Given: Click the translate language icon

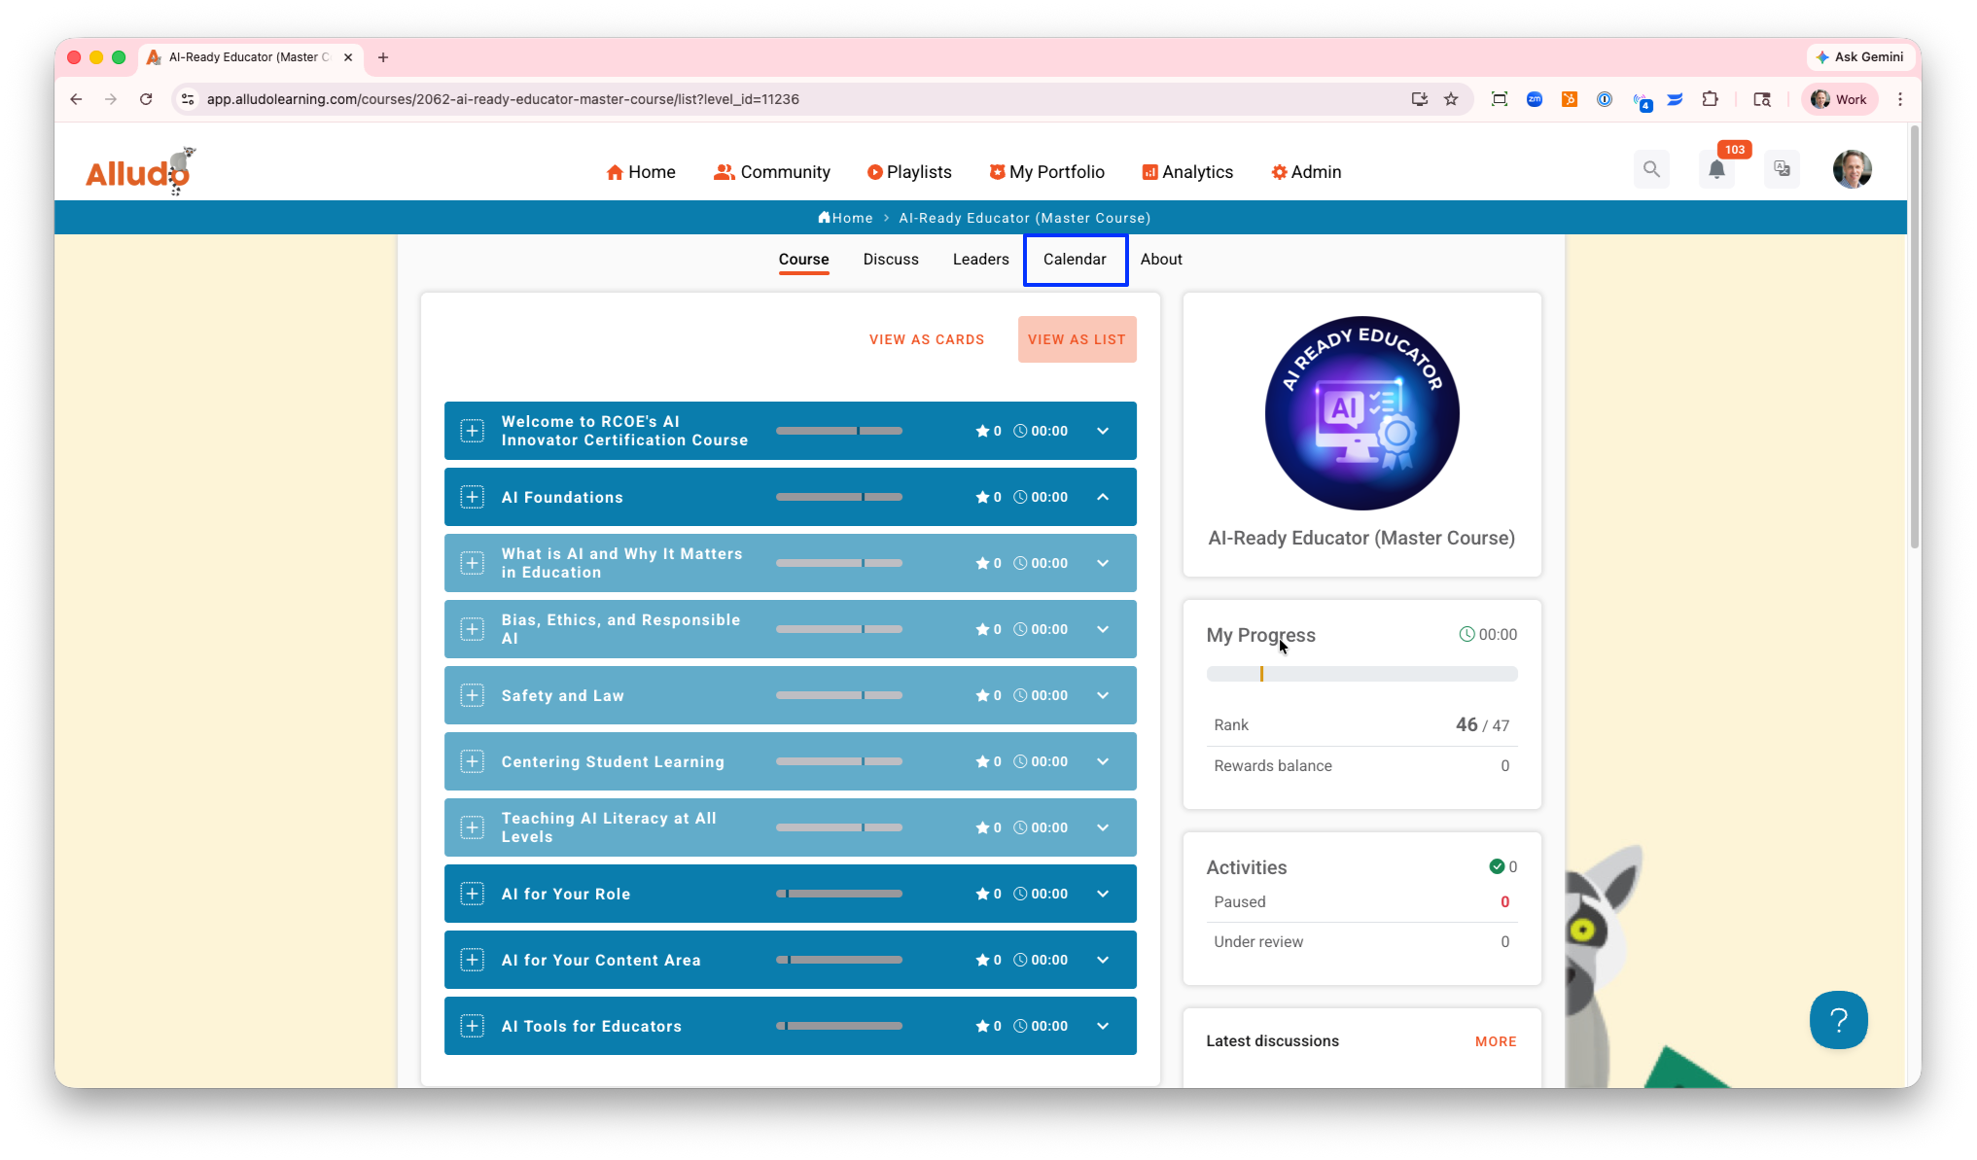Looking at the screenshot, I should coord(1782,169).
